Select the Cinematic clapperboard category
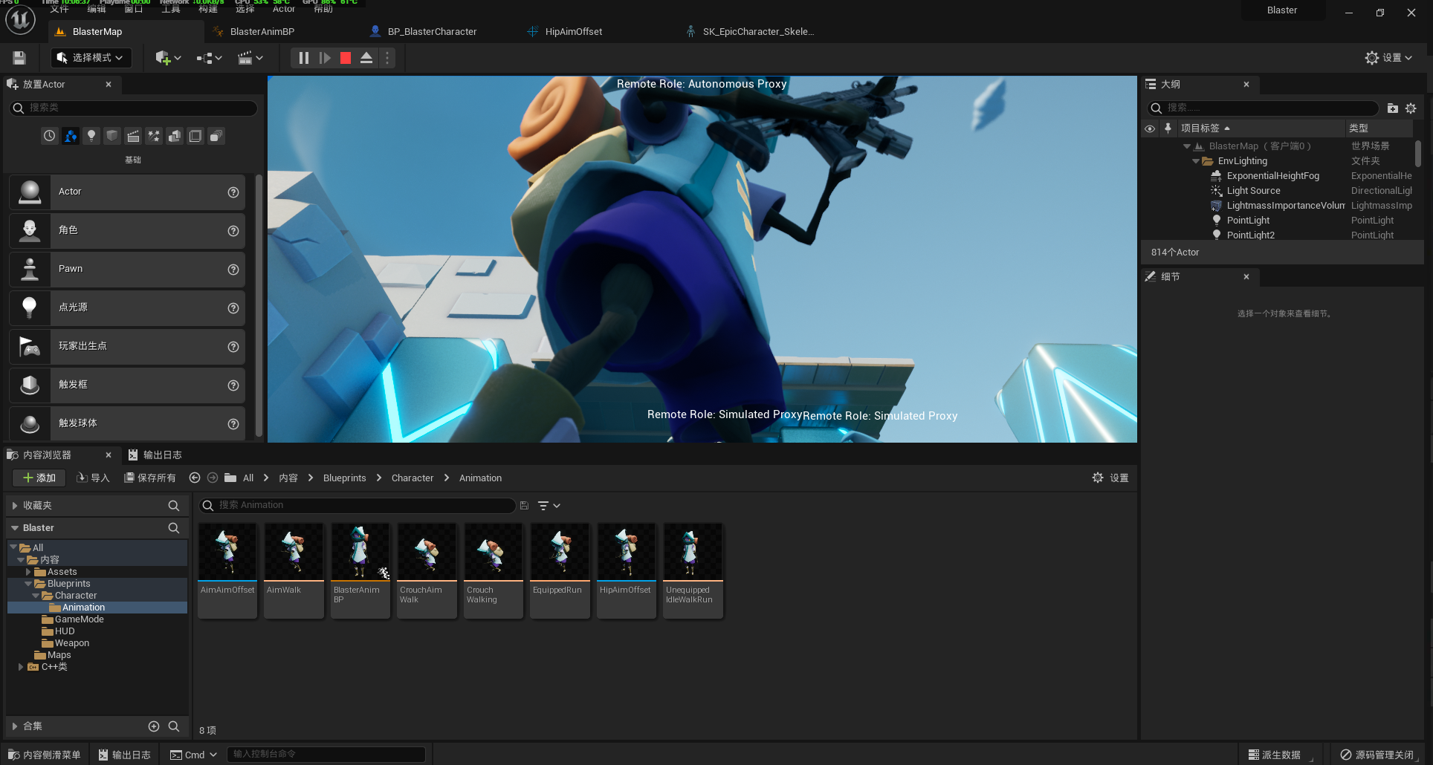Screen dimensions: 1433x765 point(133,136)
